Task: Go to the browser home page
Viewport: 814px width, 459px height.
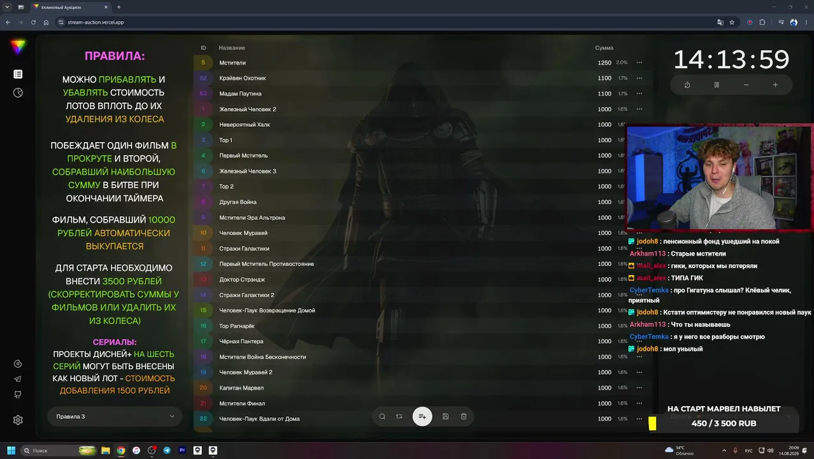Action: pos(46,22)
